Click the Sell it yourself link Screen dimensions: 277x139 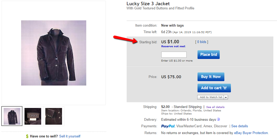pos(70,136)
